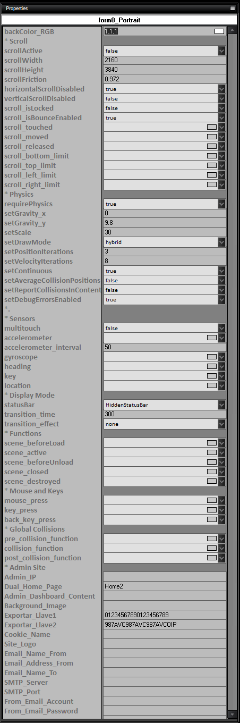Open the multitouch false dropdown
This screenshot has width=240, height=723.
point(165,329)
